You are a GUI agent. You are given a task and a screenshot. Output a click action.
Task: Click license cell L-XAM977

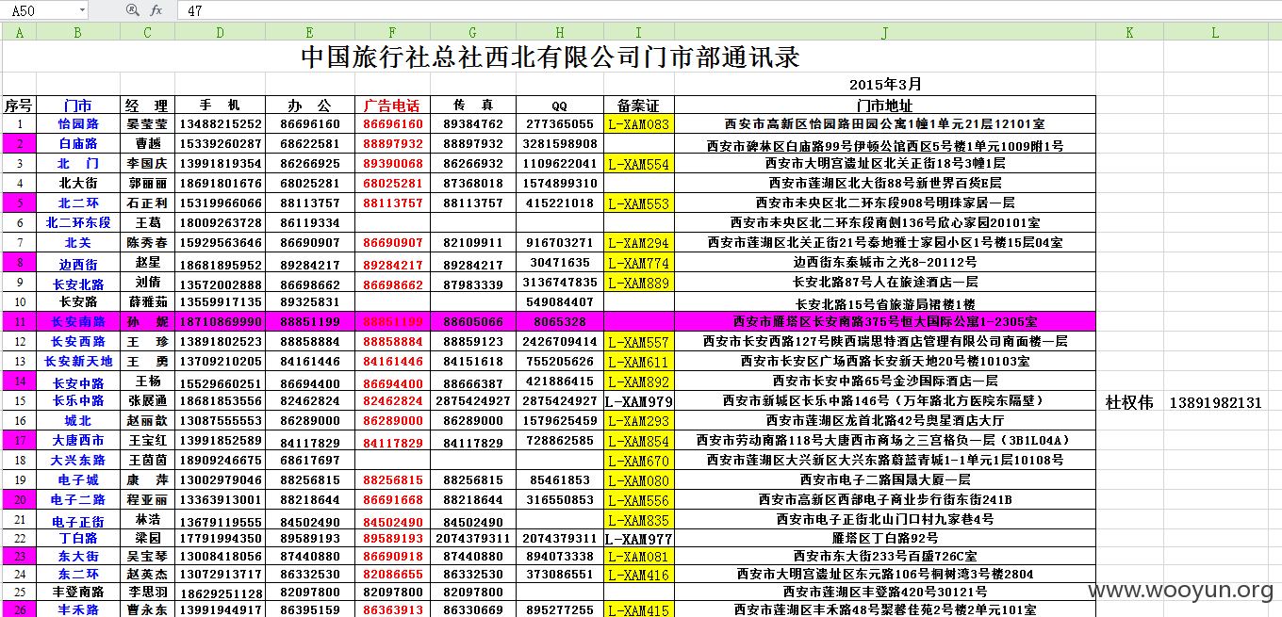click(639, 538)
